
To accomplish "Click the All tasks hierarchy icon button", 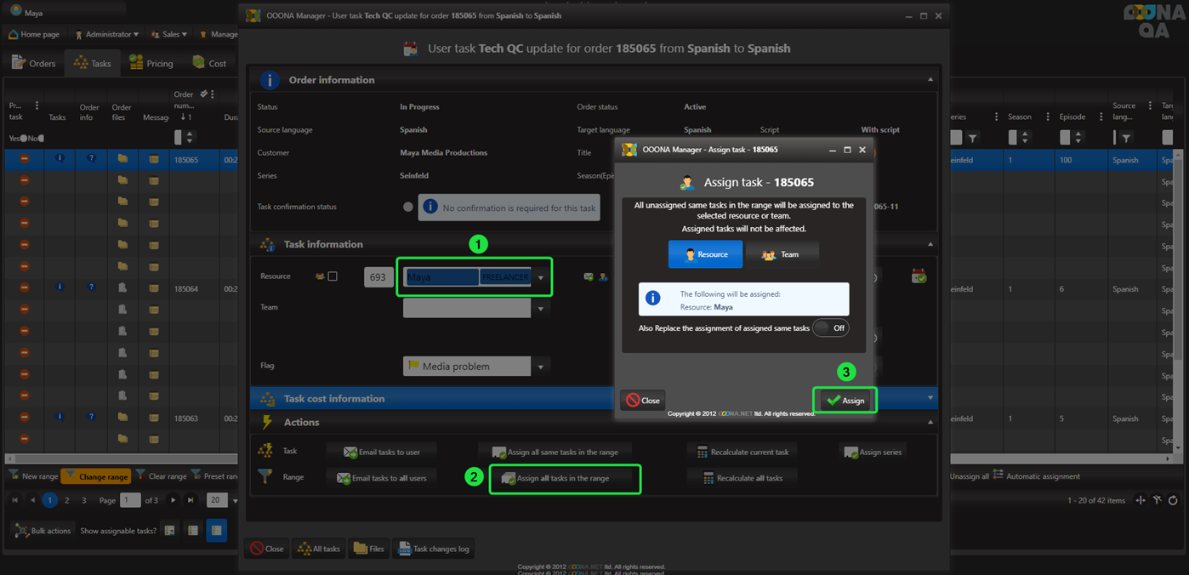I will click(318, 549).
